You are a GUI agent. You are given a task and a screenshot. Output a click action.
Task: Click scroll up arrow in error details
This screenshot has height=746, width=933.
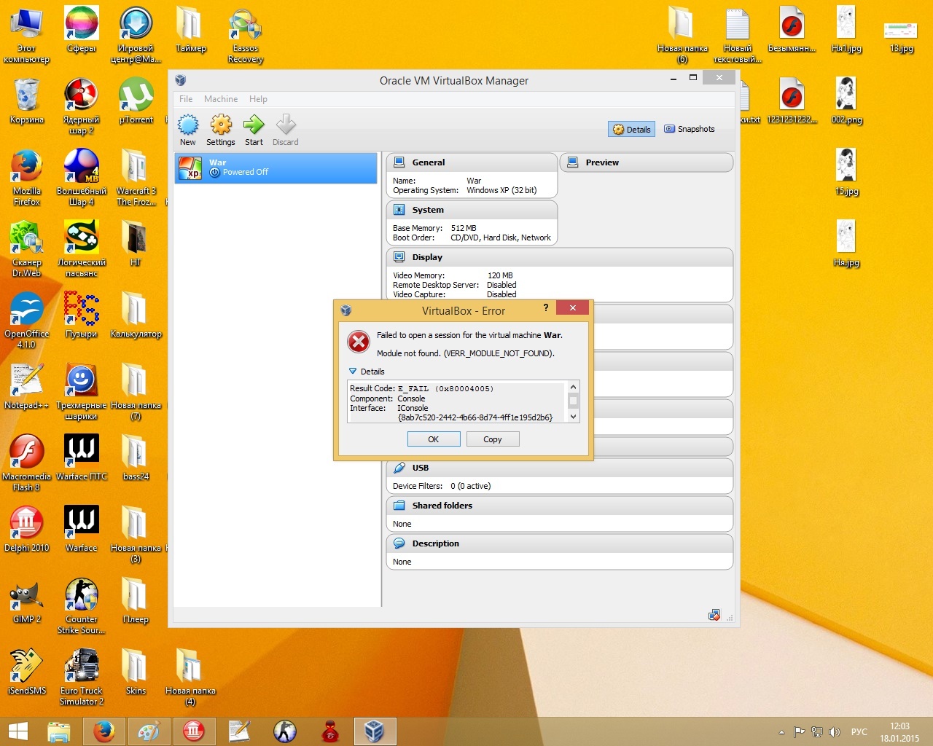click(x=573, y=388)
